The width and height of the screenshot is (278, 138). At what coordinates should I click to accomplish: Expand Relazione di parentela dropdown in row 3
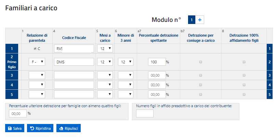click(x=37, y=75)
